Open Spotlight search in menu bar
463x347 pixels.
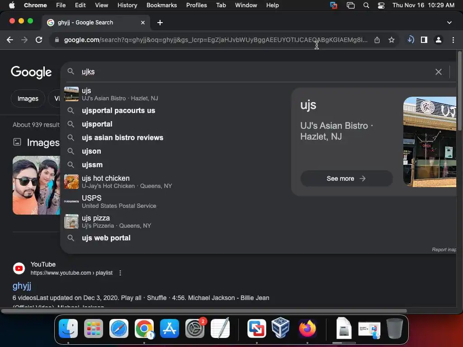click(x=366, y=5)
